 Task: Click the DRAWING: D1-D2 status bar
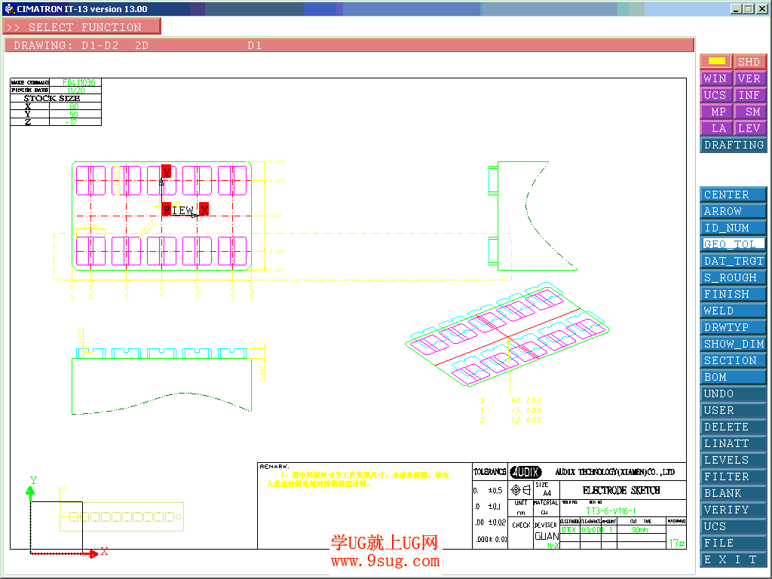[x=349, y=45]
